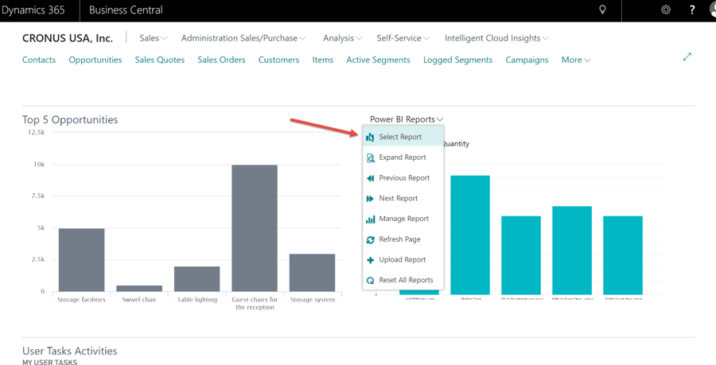Click the question mark help icon
This screenshot has height=365, width=716.
point(693,10)
